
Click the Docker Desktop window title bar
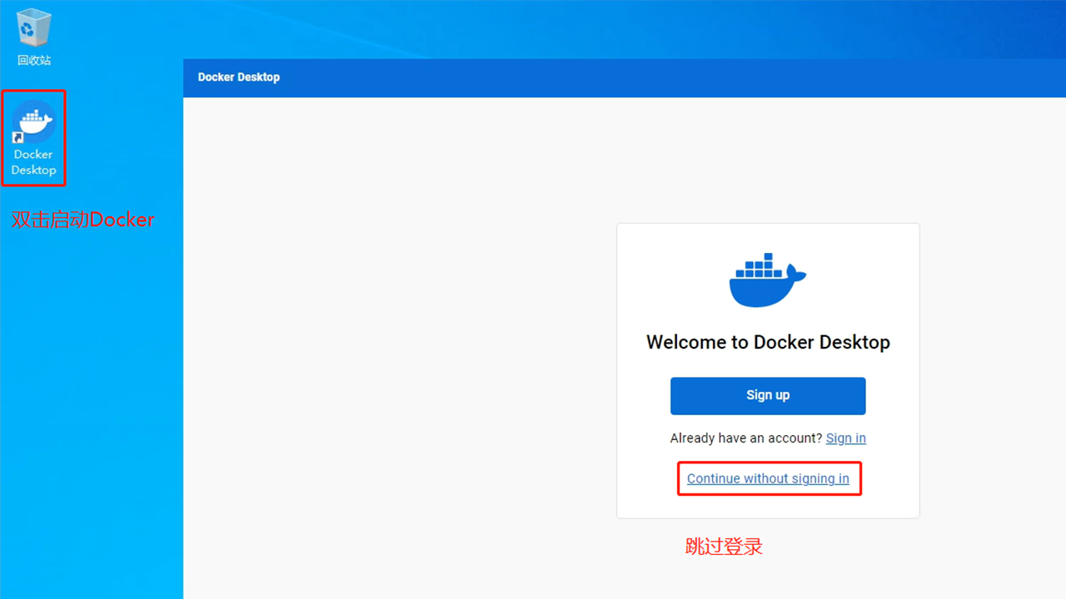[625, 77]
